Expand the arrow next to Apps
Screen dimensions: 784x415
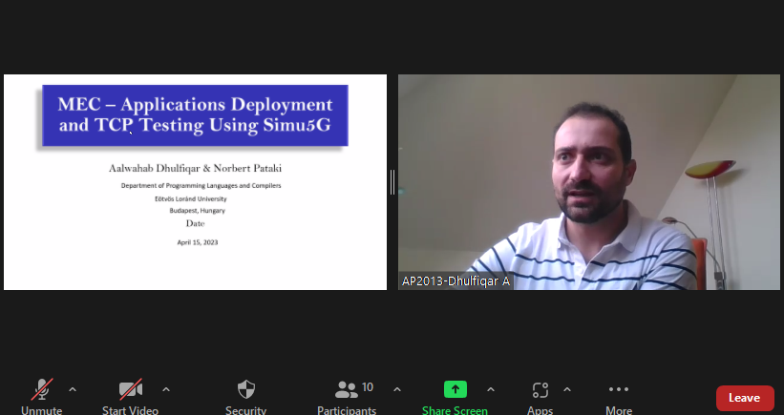point(567,389)
